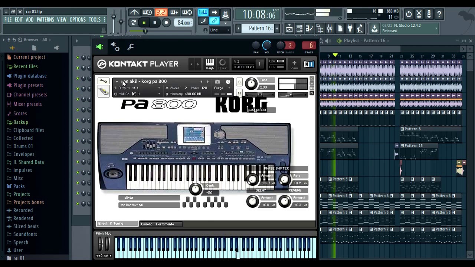Toggle step editing note icon

click(x=203, y=21)
